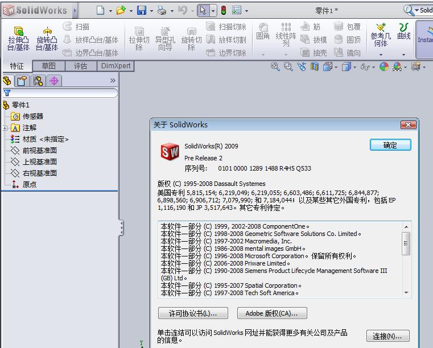Select 拉伸切除 extruded cut tool
The width and height of the screenshot is (433, 348).
coord(139,39)
